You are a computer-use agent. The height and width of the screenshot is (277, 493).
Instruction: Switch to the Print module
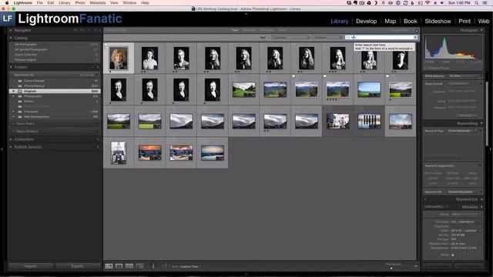(464, 21)
